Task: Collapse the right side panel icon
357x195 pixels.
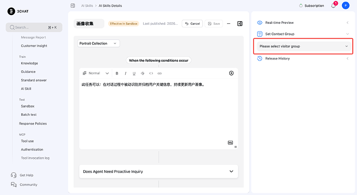Action: 240,24
